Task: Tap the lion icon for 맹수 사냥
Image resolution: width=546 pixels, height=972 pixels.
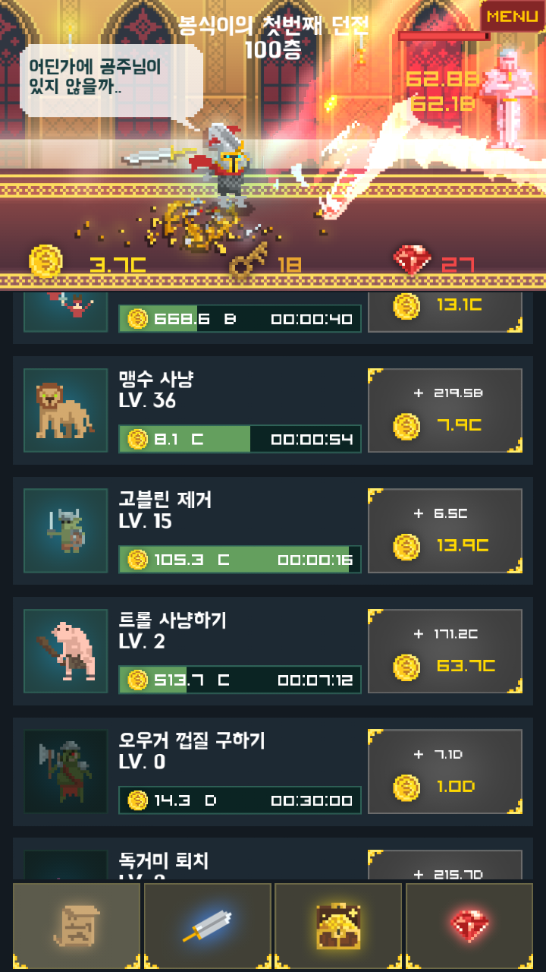Action: coord(65,410)
